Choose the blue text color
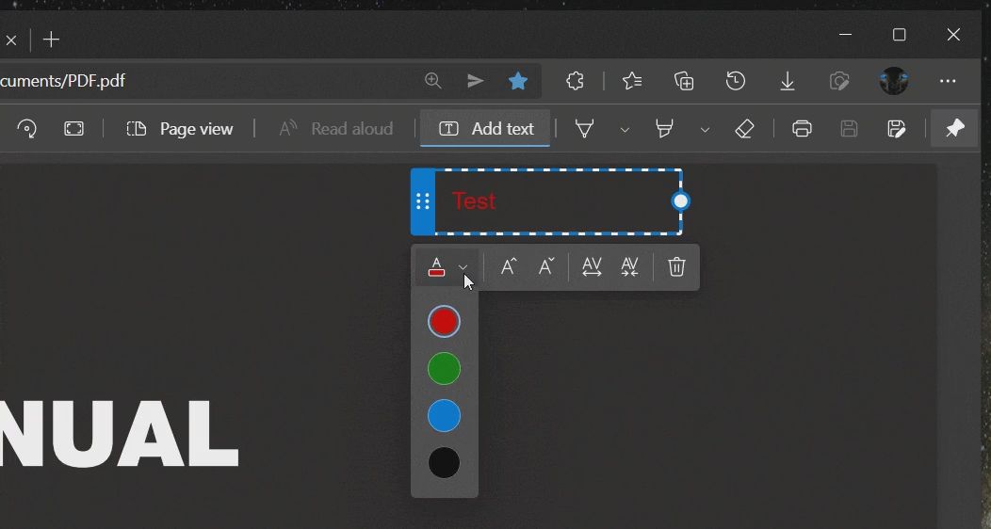Viewport: 991px width, 529px height. click(x=444, y=416)
